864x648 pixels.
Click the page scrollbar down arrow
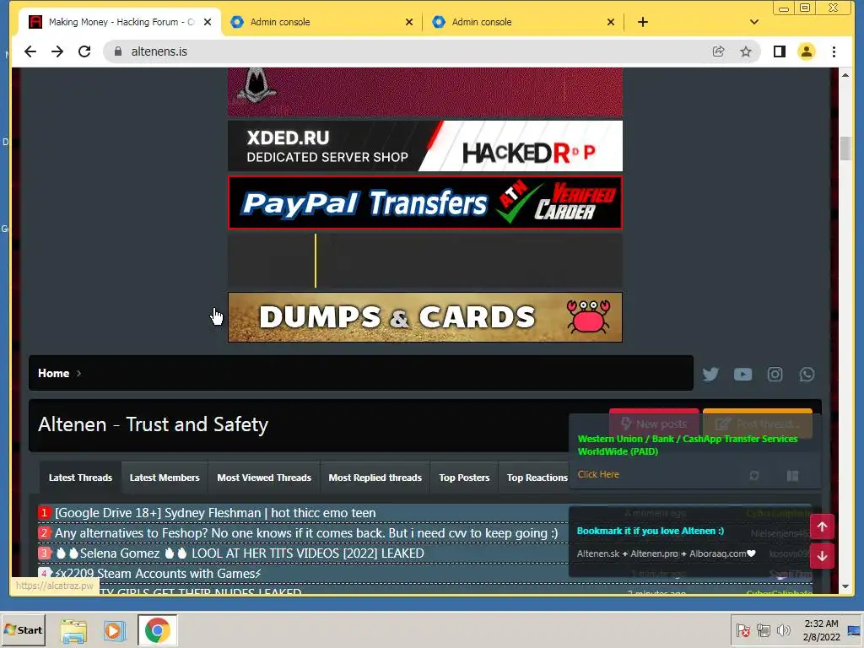tap(845, 587)
